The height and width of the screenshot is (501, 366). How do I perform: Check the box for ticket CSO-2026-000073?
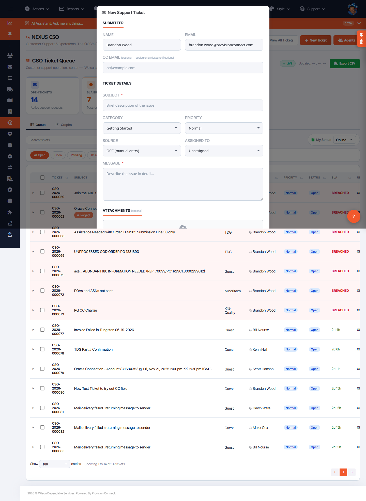pyautogui.click(x=42, y=310)
